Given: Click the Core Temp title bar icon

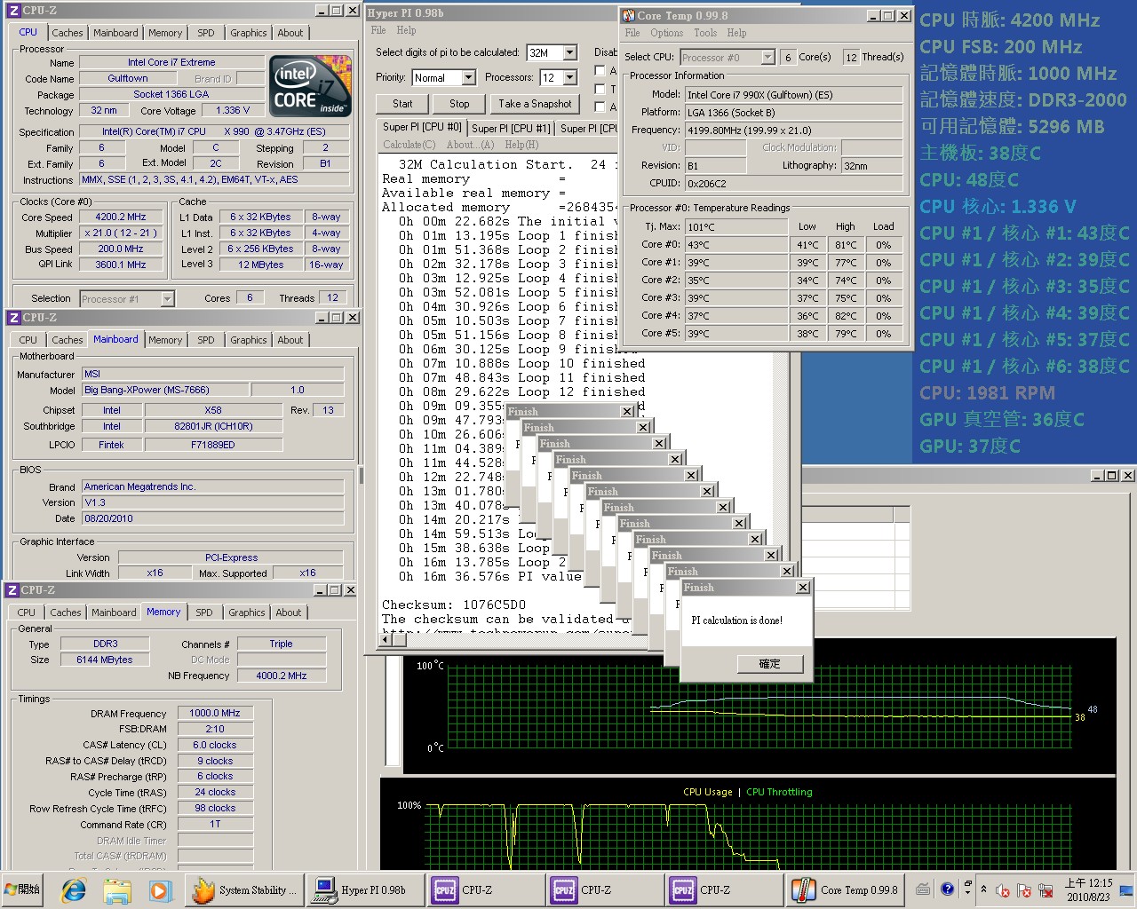Looking at the screenshot, I should pyautogui.click(x=629, y=16).
